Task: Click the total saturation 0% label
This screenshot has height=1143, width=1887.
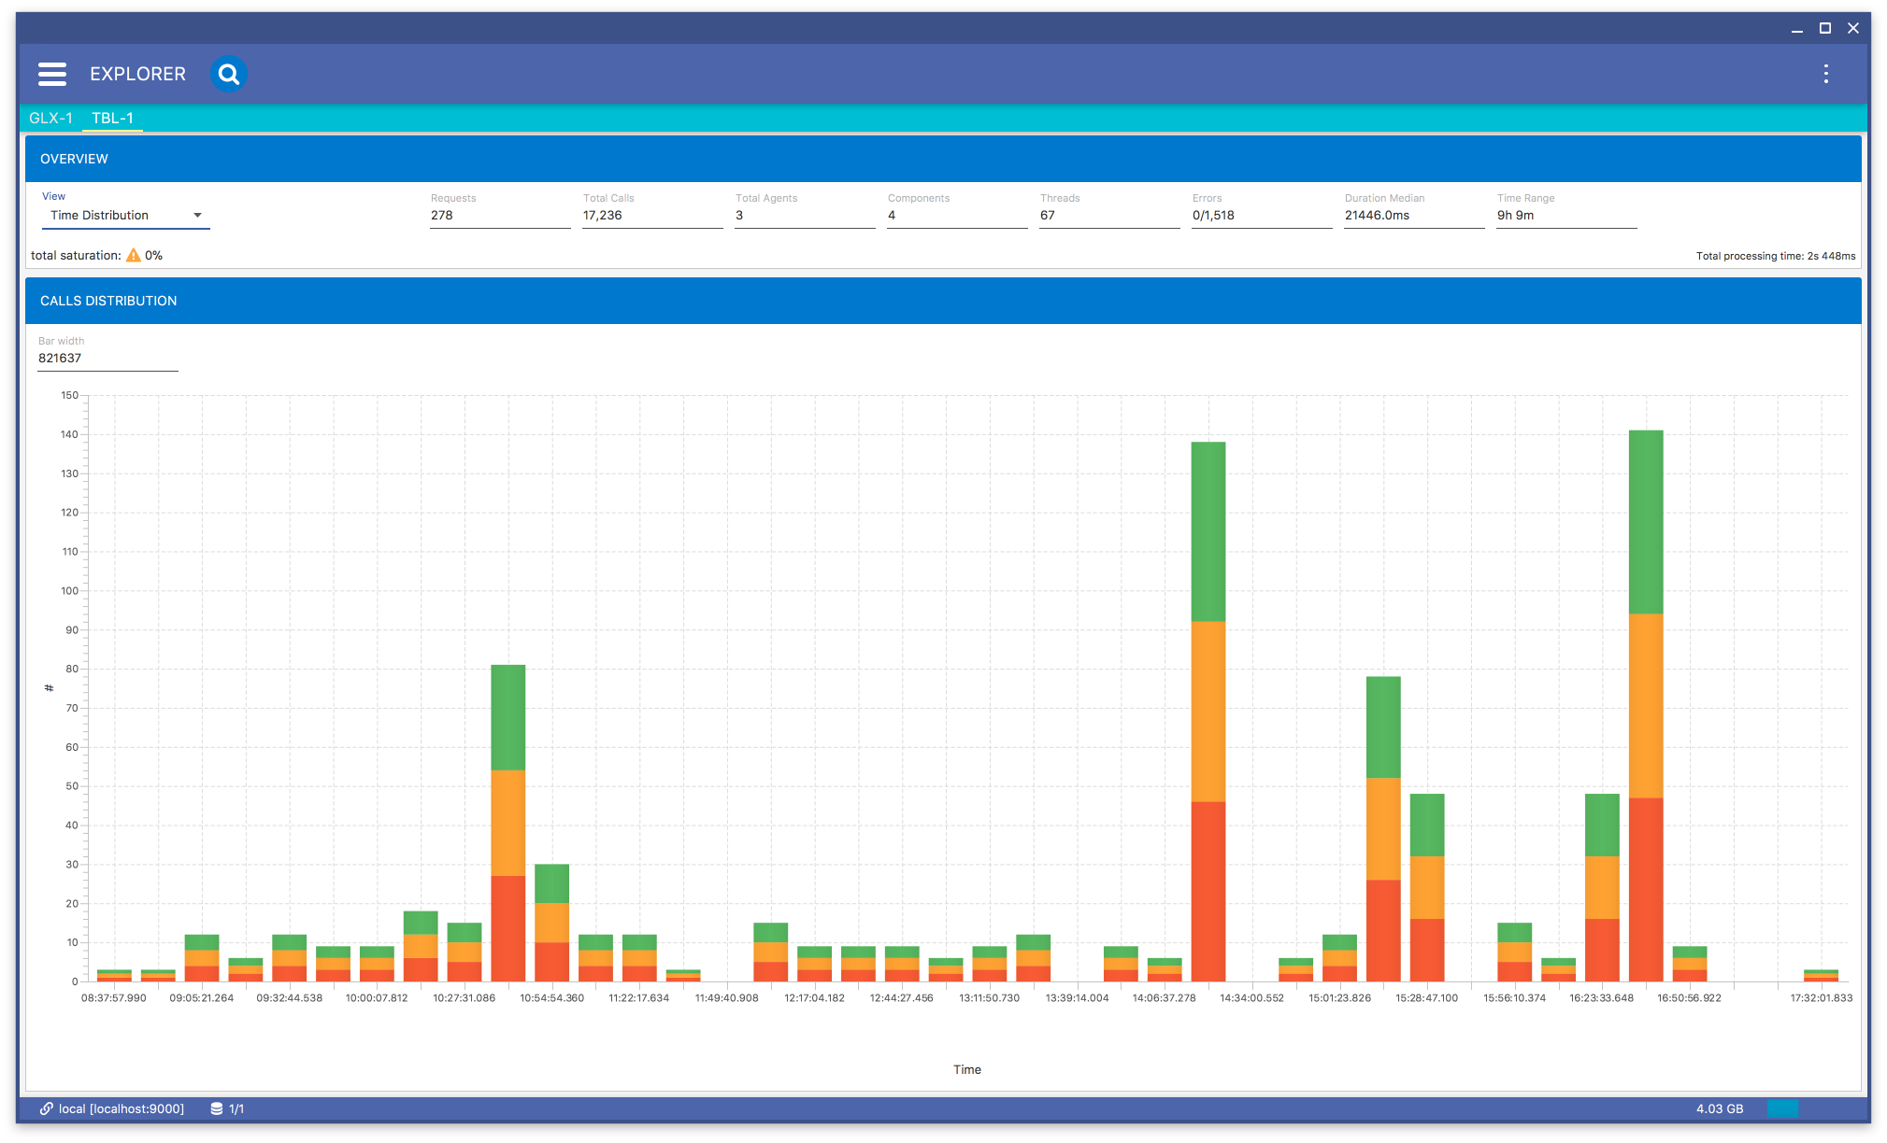Action: (96, 255)
